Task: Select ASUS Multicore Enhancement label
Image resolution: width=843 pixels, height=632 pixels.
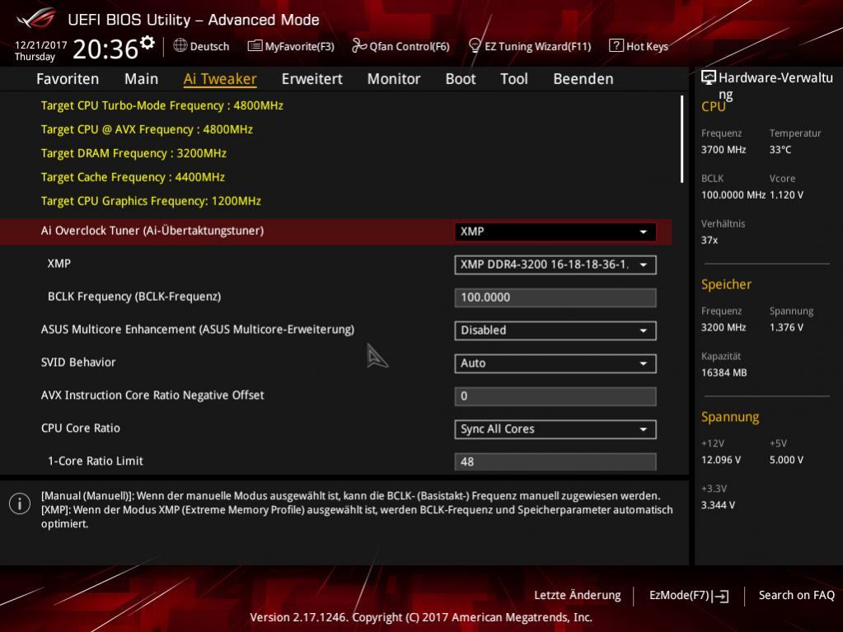Action: (198, 330)
